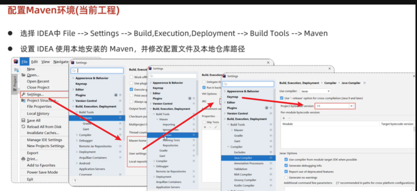The height and width of the screenshot is (191, 417).
Task: Select Java Compiler in the settings tree
Action: pyautogui.click(x=248, y=158)
